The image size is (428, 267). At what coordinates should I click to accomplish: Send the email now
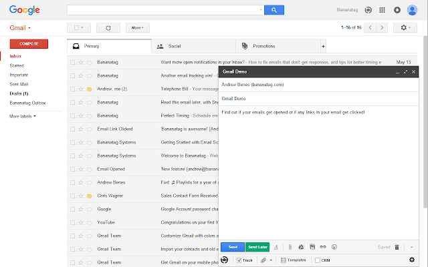(233, 247)
